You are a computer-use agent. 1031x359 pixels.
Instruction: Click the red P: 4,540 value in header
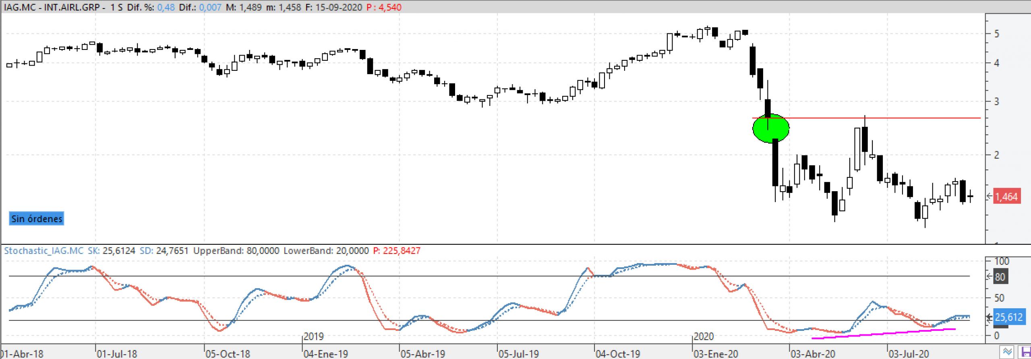[384, 7]
